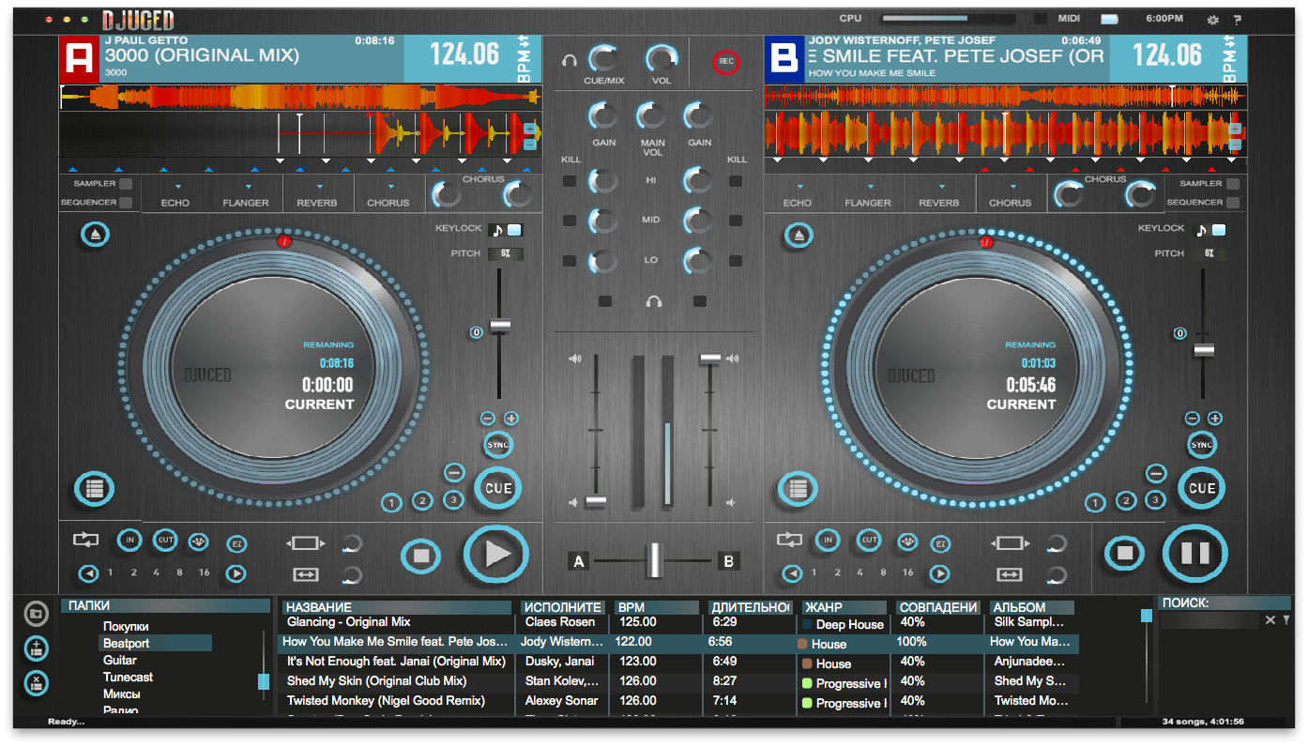Stop deck A

pos(421,556)
